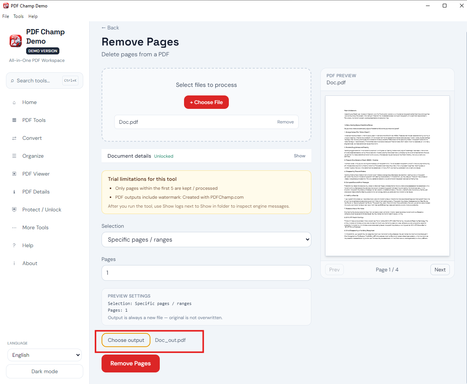The width and height of the screenshot is (467, 384).
Task: Minimize the PDF Champ Demo window
Action: point(427,6)
